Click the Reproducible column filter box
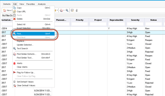This screenshot has width=165, height=96. tap(117, 24)
